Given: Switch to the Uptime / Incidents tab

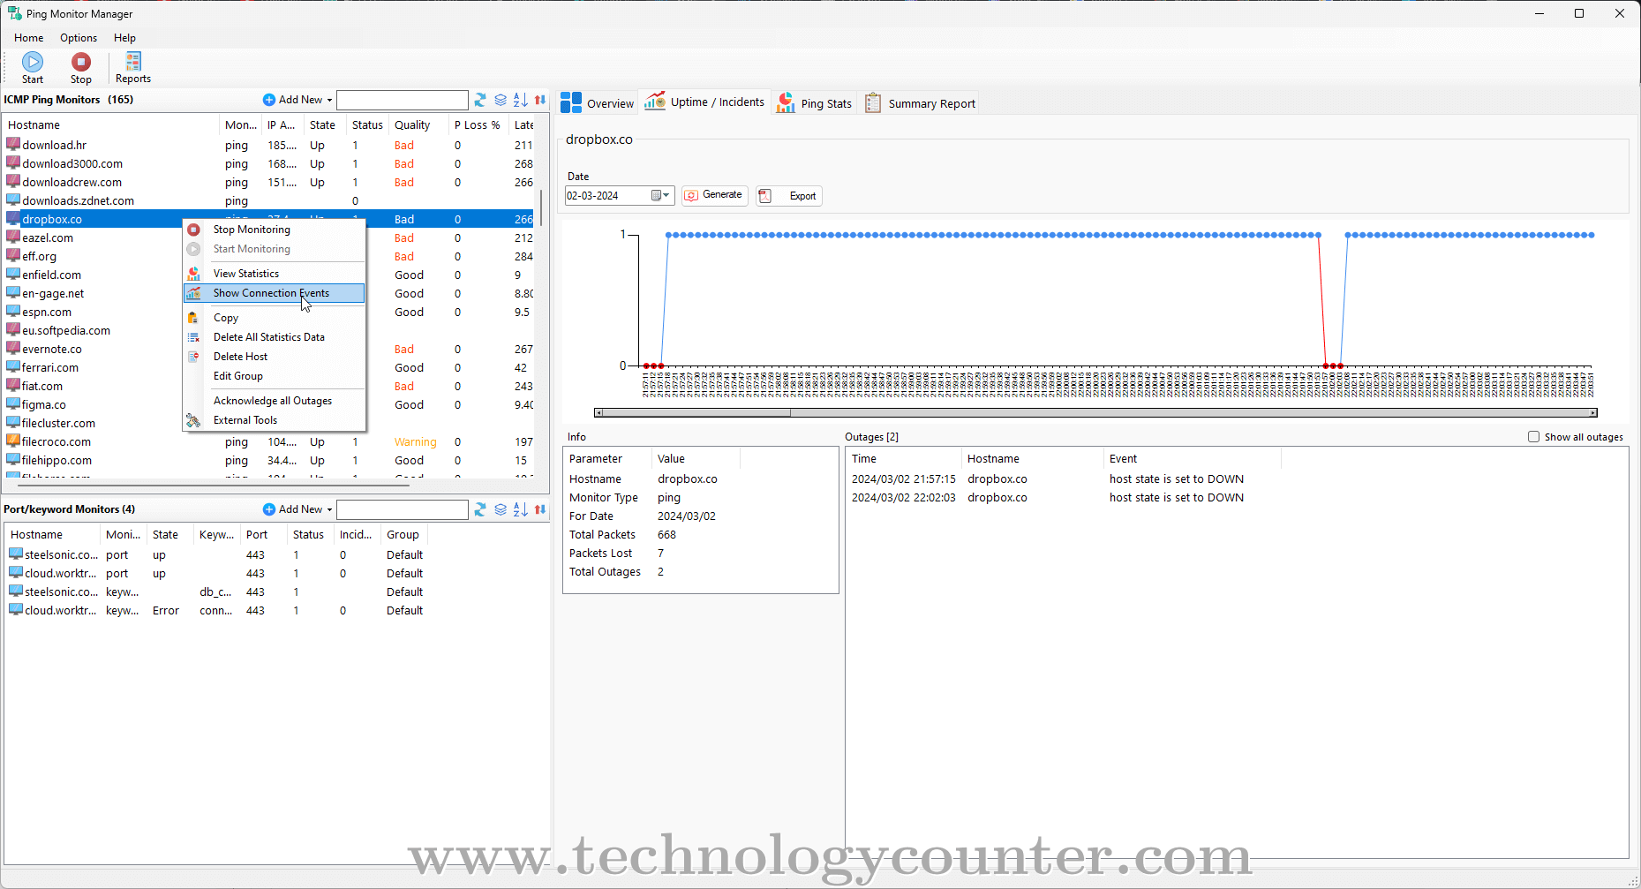Looking at the screenshot, I should (704, 102).
